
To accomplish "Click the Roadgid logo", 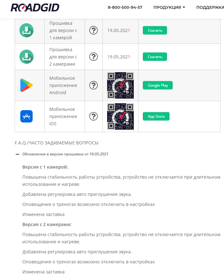I will [35, 8].
